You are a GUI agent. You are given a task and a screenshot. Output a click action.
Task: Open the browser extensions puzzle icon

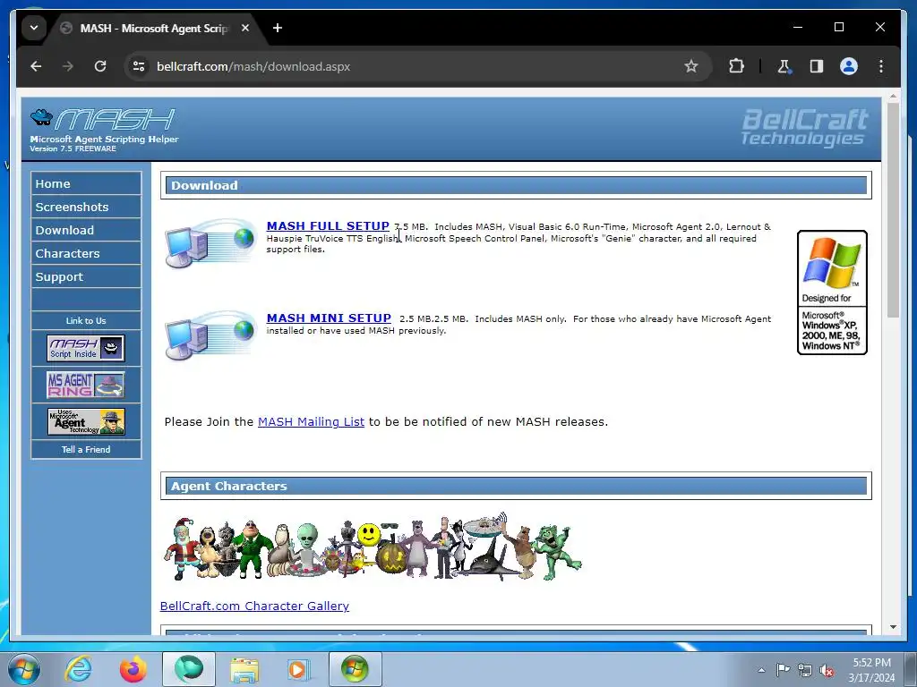pyautogui.click(x=736, y=66)
